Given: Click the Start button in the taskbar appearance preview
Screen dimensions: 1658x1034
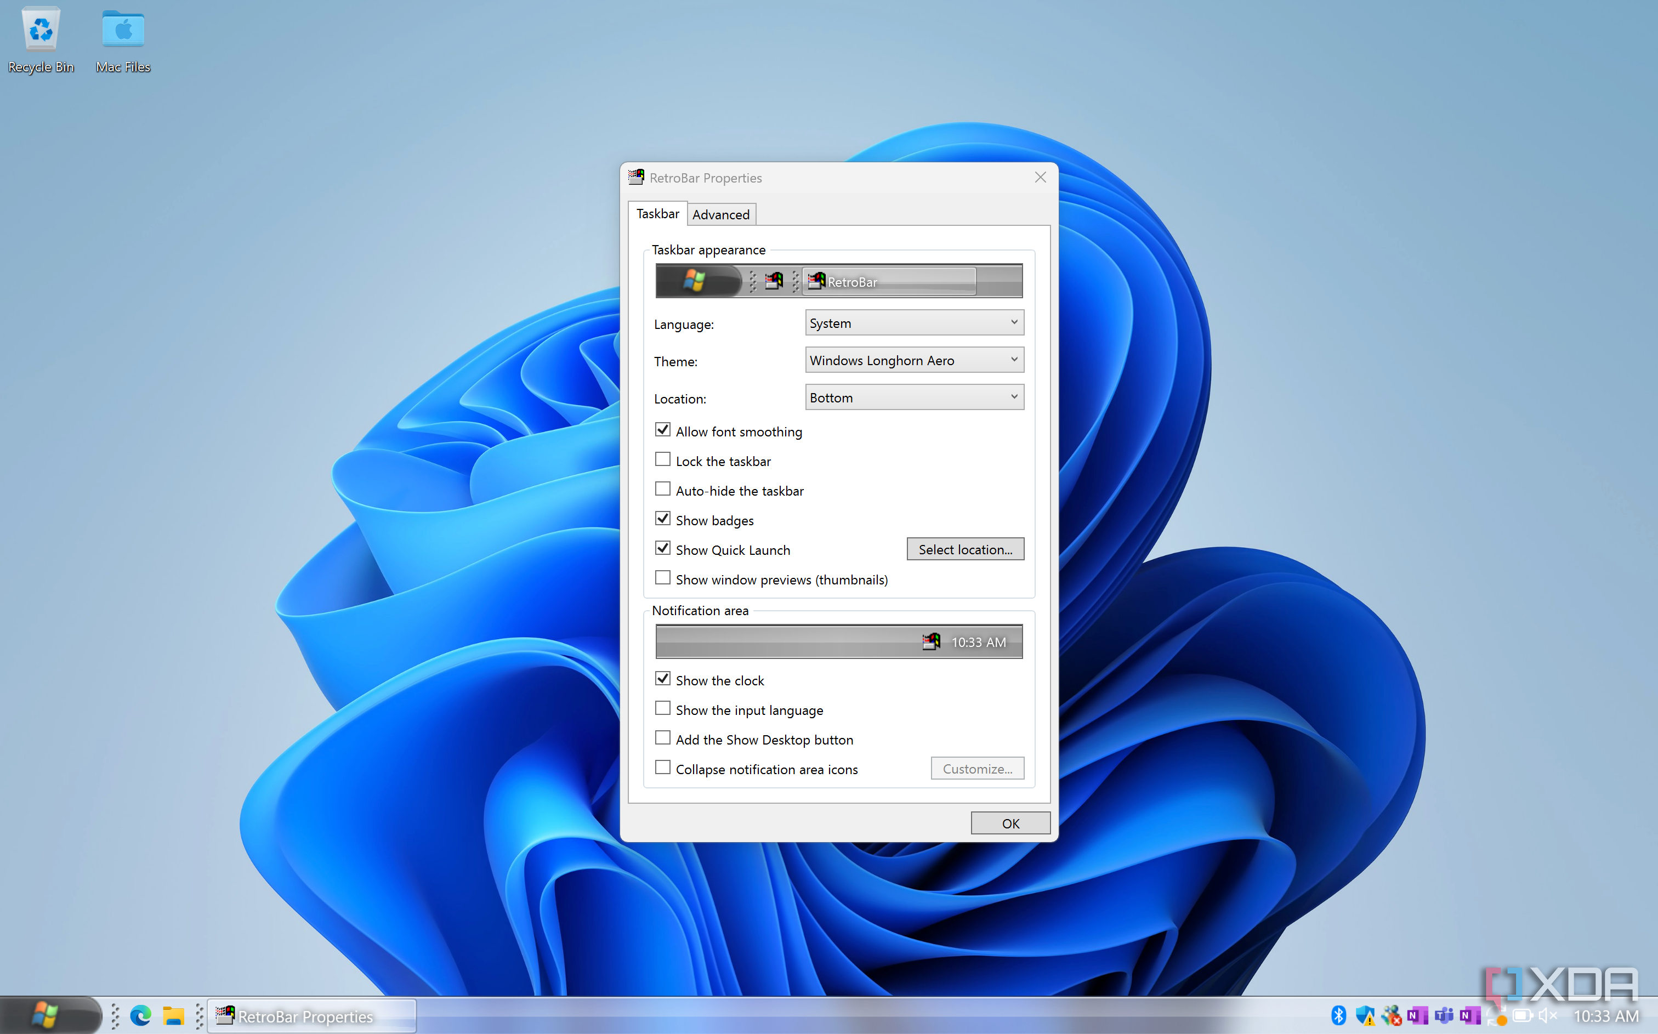Looking at the screenshot, I should (x=699, y=281).
